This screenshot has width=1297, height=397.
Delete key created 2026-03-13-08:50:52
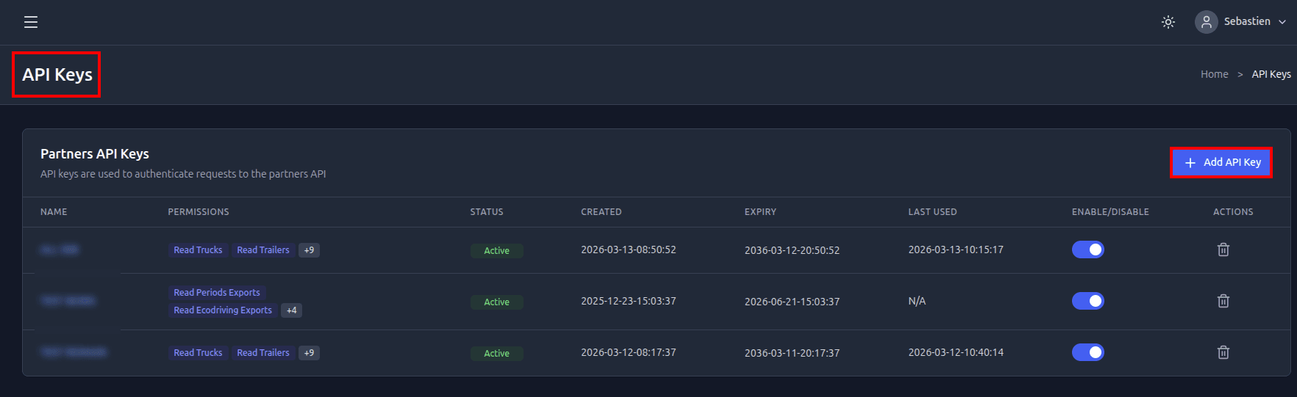(1223, 250)
